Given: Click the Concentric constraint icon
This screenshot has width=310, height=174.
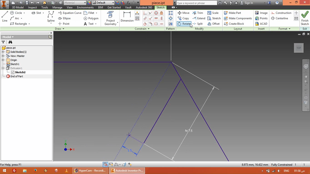Looking at the screenshot, I should click(156, 13).
